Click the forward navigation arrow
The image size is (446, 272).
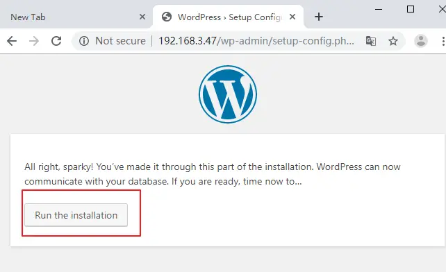(x=34, y=41)
